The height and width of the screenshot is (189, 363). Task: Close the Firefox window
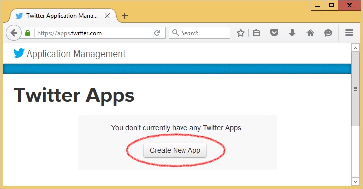pyautogui.click(x=349, y=5)
